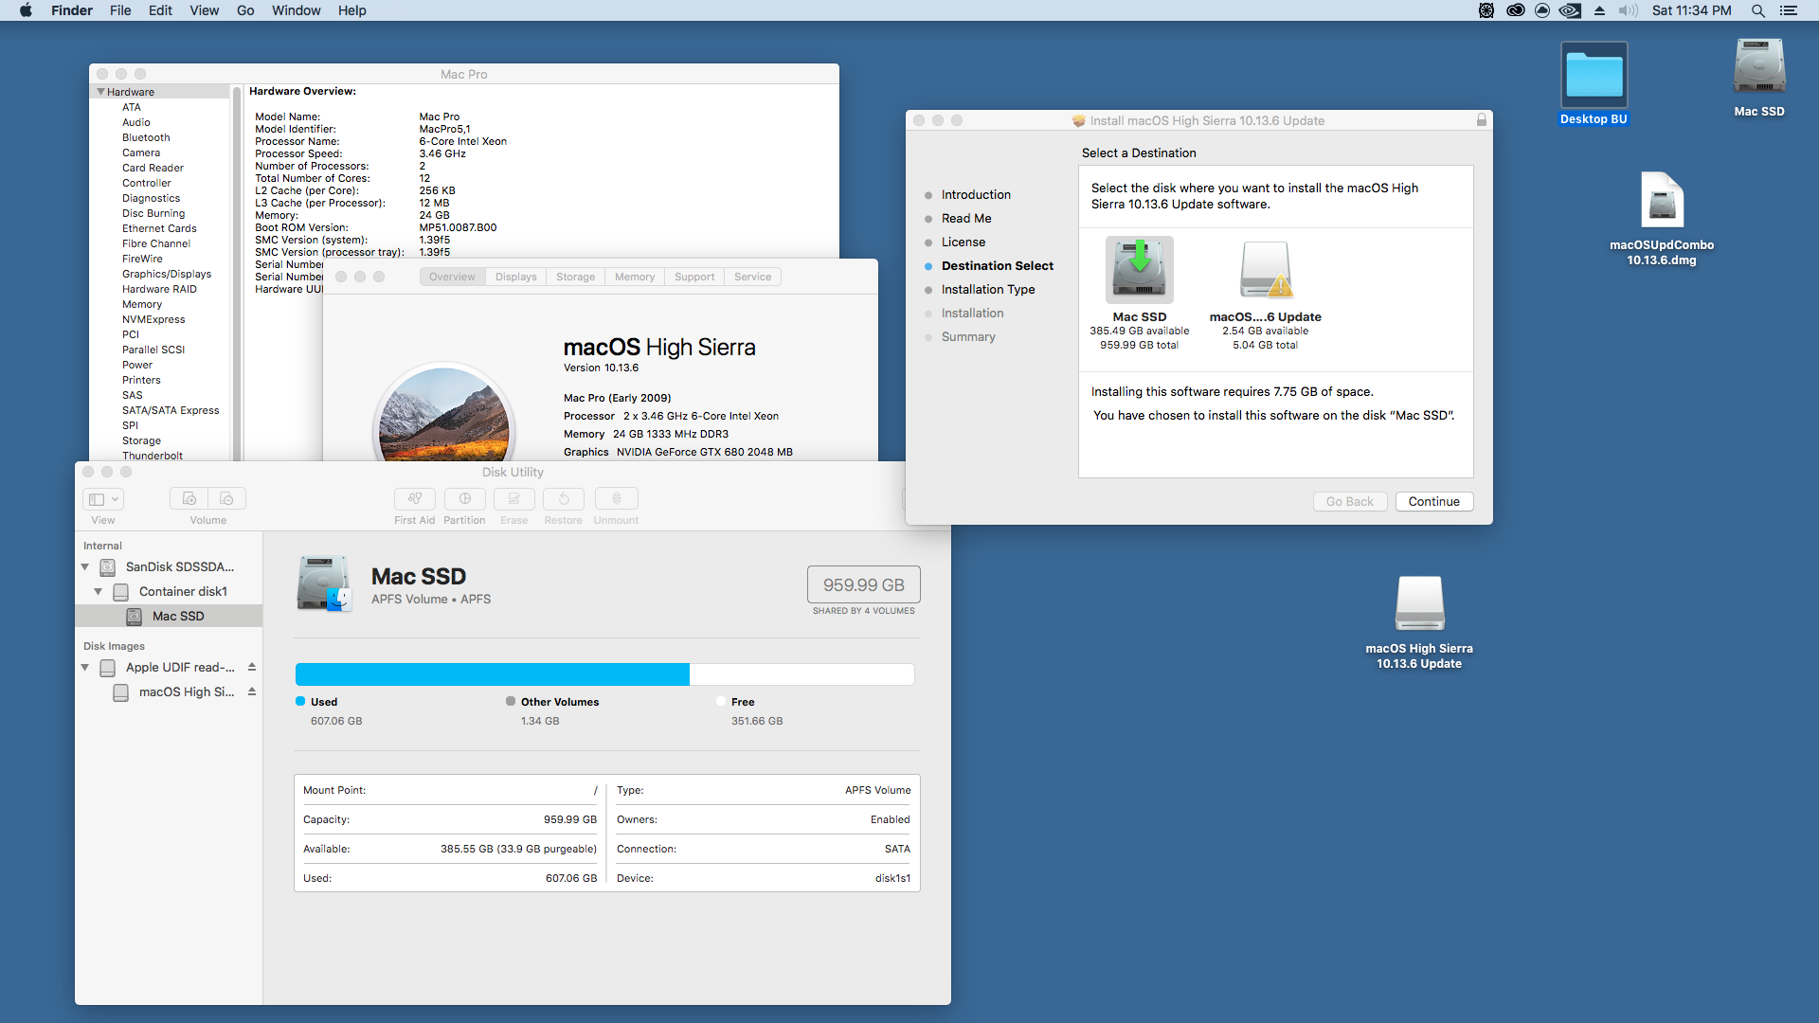
Task: Switch to the Storage tab
Action: click(575, 277)
